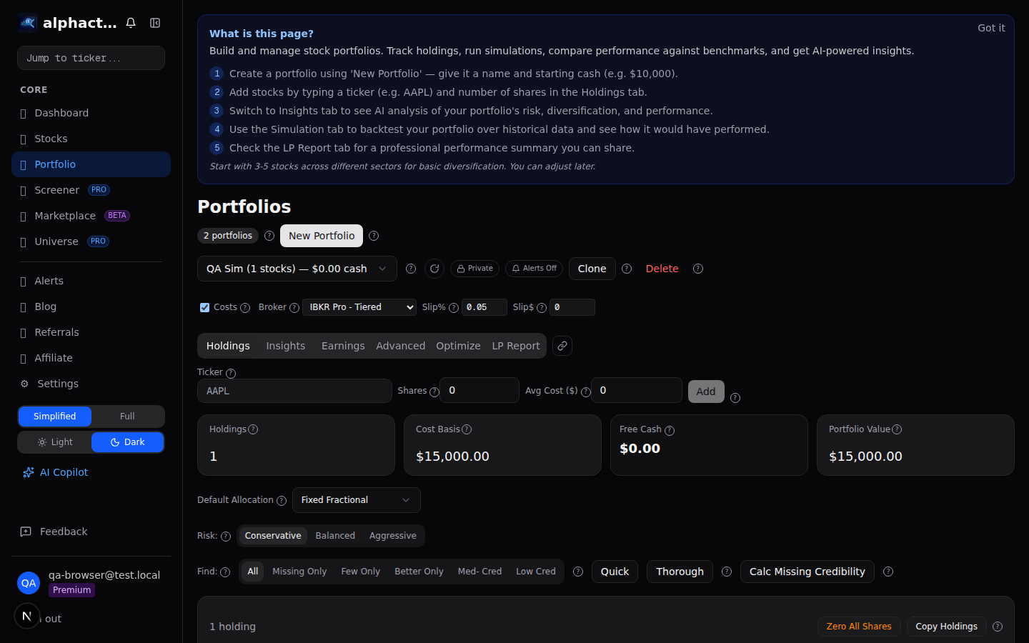Screen dimensions: 1029x643
Task: Click the Jump to ticker search field
Action: (x=91, y=58)
